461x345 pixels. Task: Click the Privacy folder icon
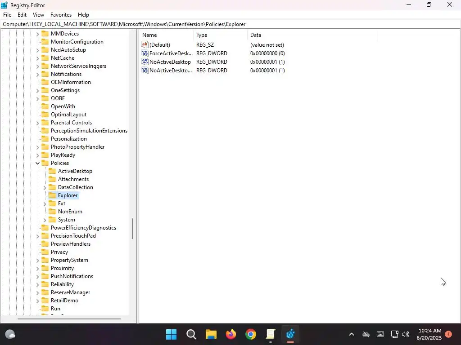[45, 252]
